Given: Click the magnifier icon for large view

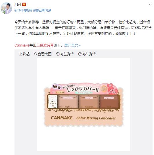Looking at the screenshot, I should tap(36, 54).
